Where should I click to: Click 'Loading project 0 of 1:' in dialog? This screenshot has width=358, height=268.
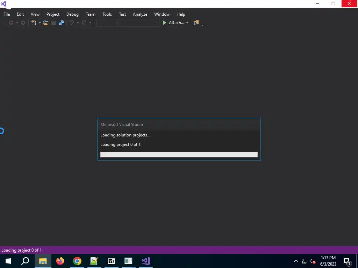click(121, 144)
